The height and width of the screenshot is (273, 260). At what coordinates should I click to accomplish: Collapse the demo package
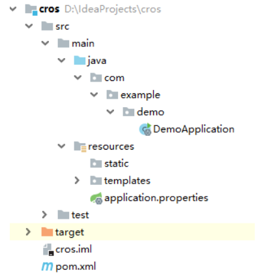click(x=110, y=112)
